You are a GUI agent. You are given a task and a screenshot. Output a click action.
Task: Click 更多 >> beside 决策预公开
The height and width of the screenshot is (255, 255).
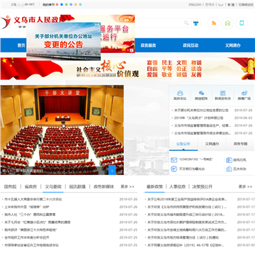tap(245, 186)
